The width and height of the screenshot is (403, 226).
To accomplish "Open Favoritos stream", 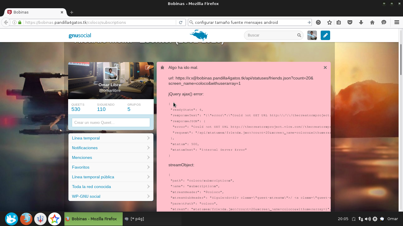I will coord(111,167).
